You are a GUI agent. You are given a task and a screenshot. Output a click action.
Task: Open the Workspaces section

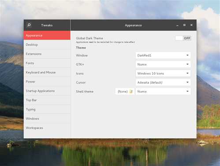[47, 128]
